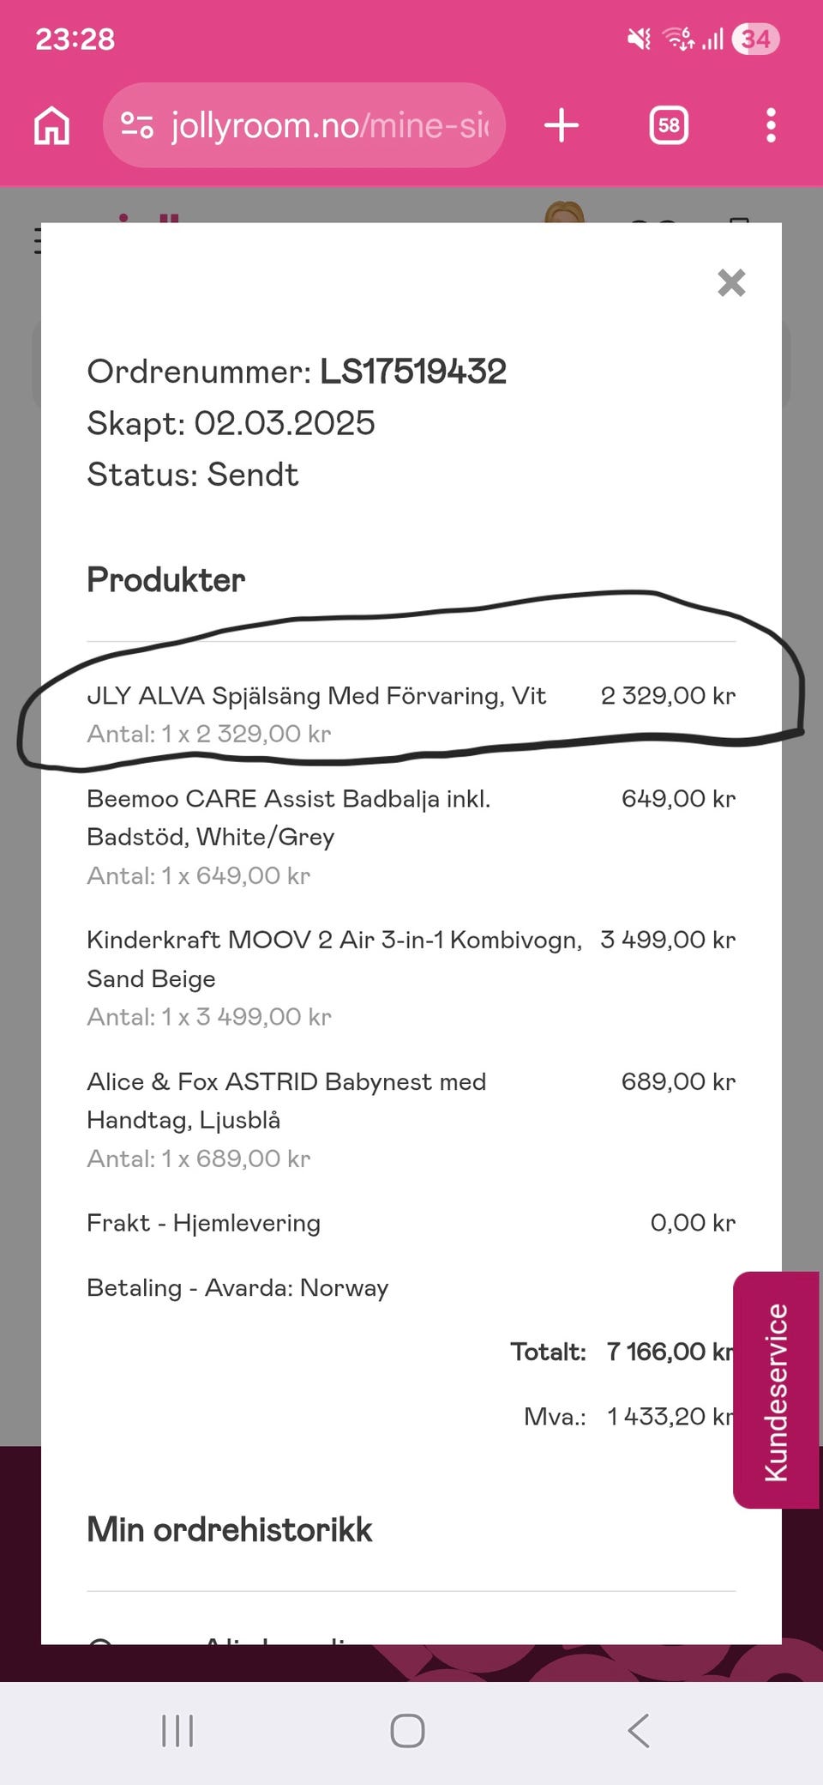This screenshot has width=823, height=1785.
Task: Tap Android home navigation button
Action: click(407, 1731)
